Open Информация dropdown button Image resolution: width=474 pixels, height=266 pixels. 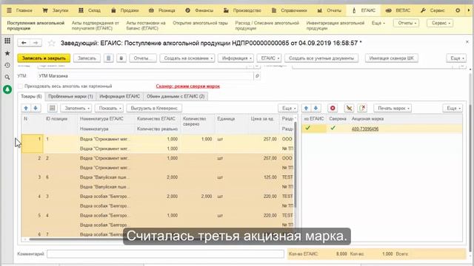coord(236,58)
